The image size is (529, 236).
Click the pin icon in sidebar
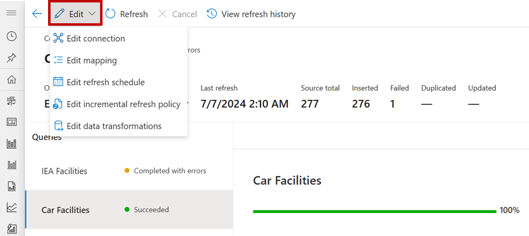[x=11, y=58]
